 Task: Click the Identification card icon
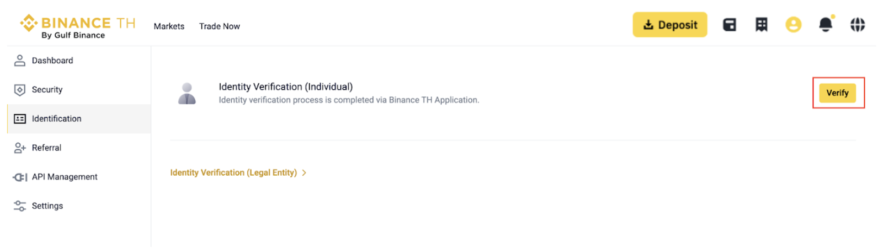tap(20, 119)
